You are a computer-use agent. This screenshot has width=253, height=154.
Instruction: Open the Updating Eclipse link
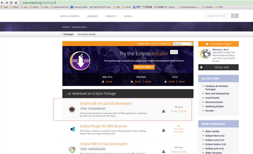pyautogui.click(x=215, y=106)
